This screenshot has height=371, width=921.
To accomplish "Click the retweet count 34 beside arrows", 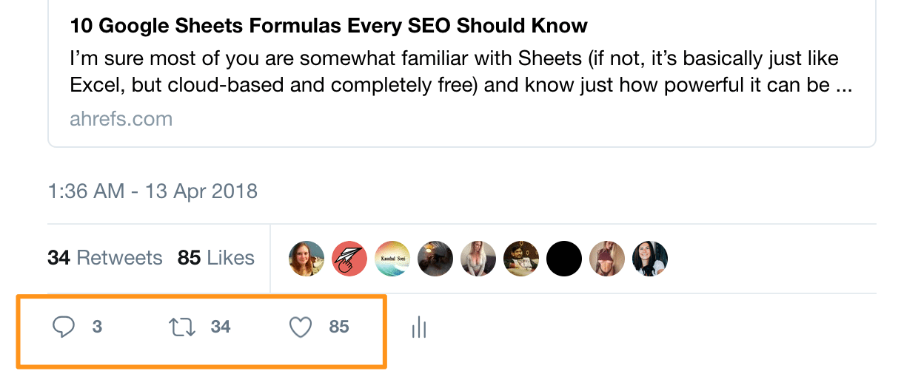I will click(221, 327).
